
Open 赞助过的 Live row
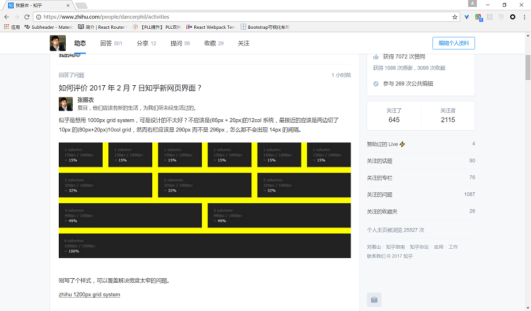pos(421,144)
